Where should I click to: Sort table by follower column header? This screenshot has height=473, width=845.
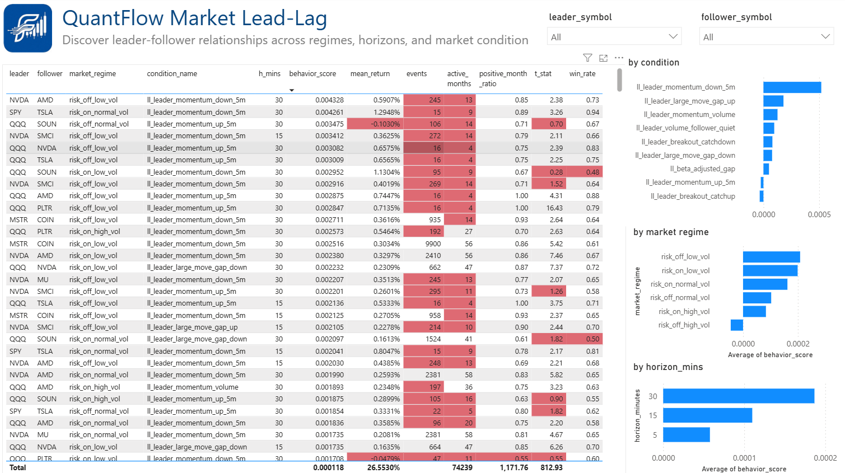50,74
